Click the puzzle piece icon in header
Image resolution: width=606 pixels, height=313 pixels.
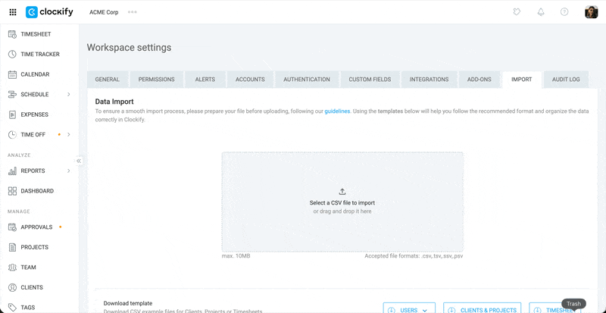point(517,12)
